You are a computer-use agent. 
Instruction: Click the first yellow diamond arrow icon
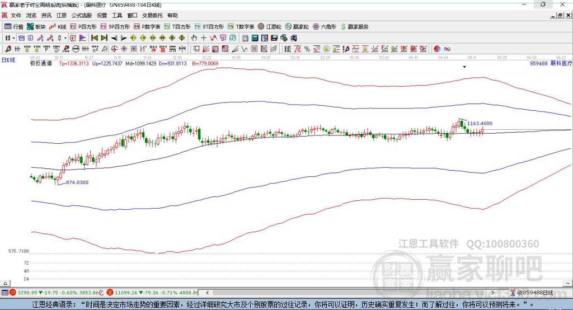(133, 38)
